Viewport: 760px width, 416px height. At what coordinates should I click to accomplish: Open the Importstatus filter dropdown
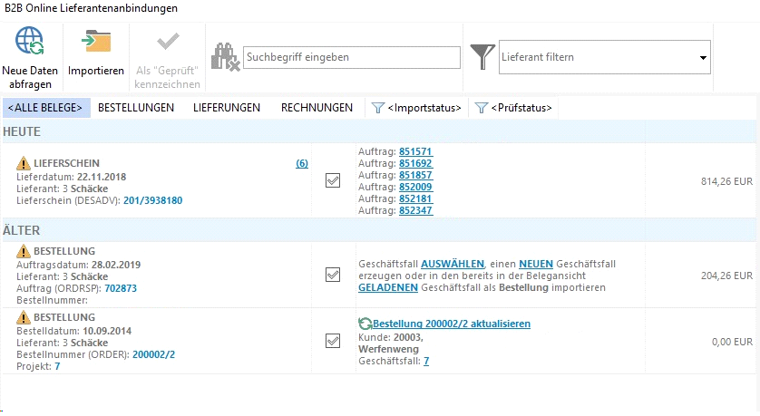click(x=417, y=108)
